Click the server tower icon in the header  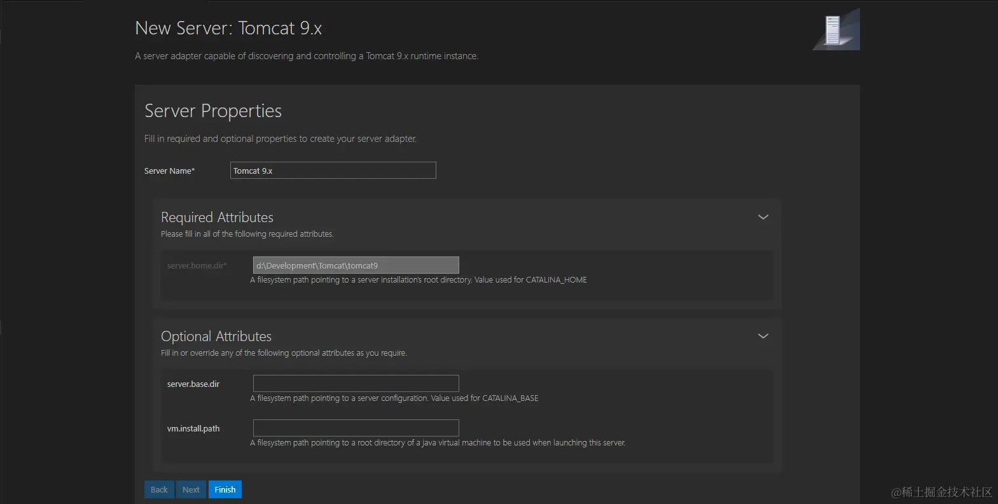(x=836, y=29)
